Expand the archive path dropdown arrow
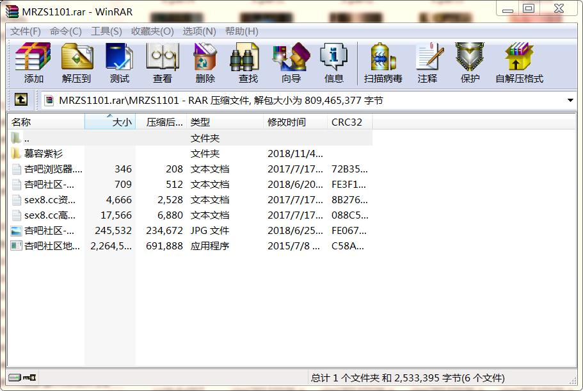Screen dimensions: 583x391 pyautogui.click(x=570, y=101)
